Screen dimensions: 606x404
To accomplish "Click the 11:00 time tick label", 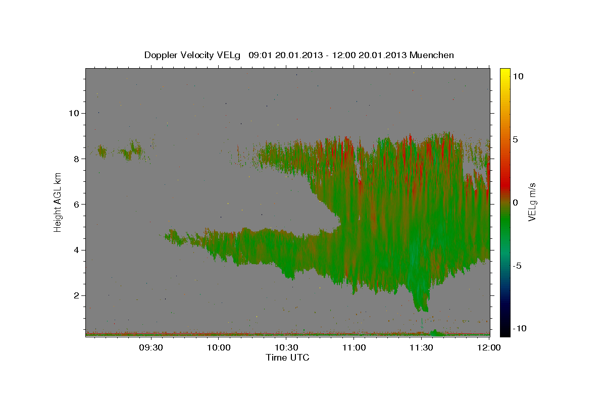I will [x=354, y=347].
